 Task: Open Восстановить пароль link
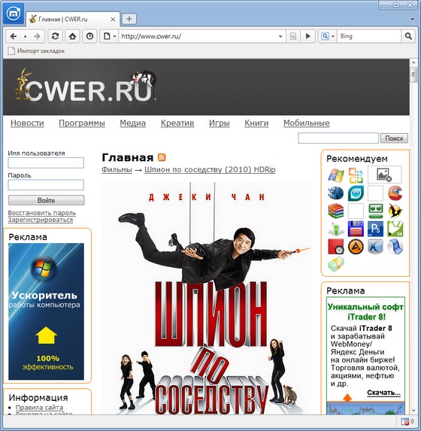[x=42, y=213]
